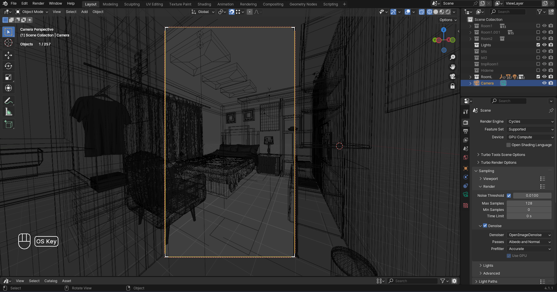Viewport: 557px width, 292px height.
Task: Hide the Lights collection in viewport
Action: pyautogui.click(x=545, y=45)
